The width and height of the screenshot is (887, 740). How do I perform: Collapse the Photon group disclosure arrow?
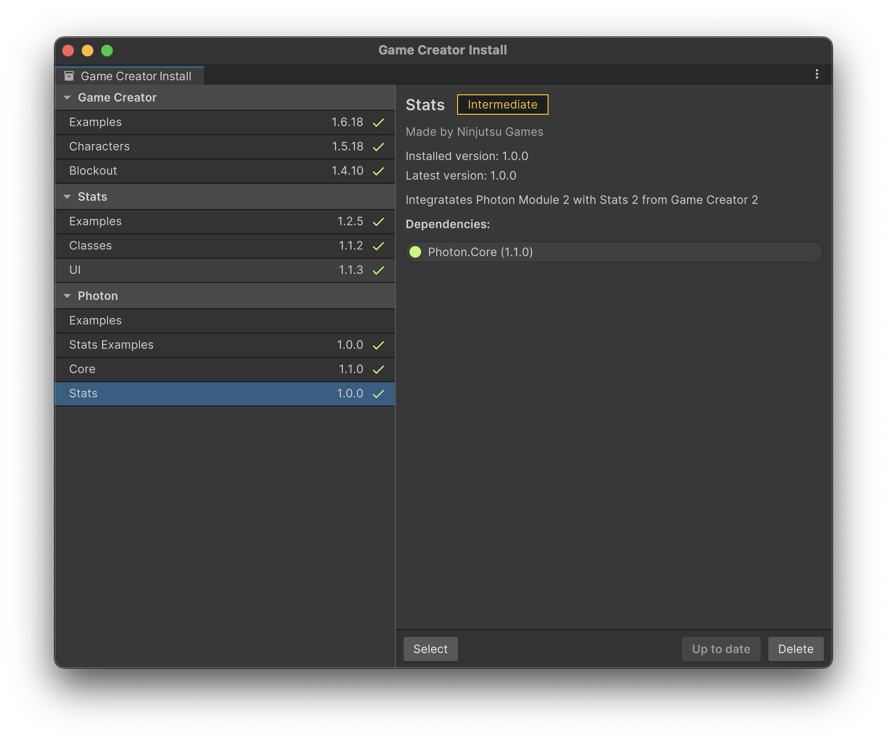click(x=67, y=296)
